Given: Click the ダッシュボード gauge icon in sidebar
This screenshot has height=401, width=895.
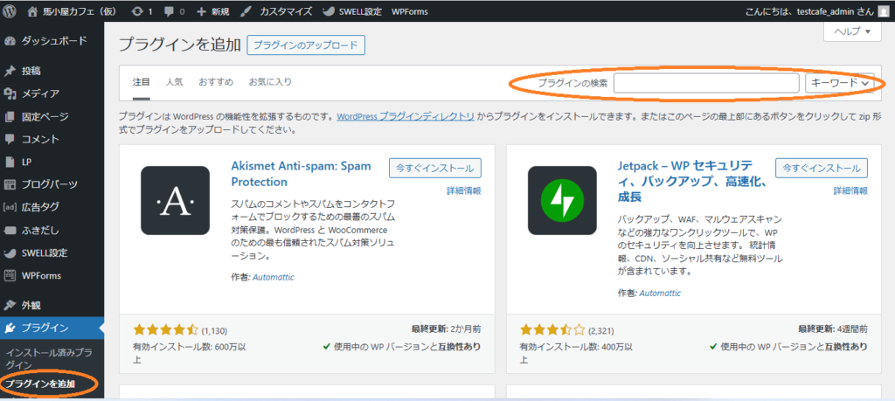Looking at the screenshot, I should (10, 41).
